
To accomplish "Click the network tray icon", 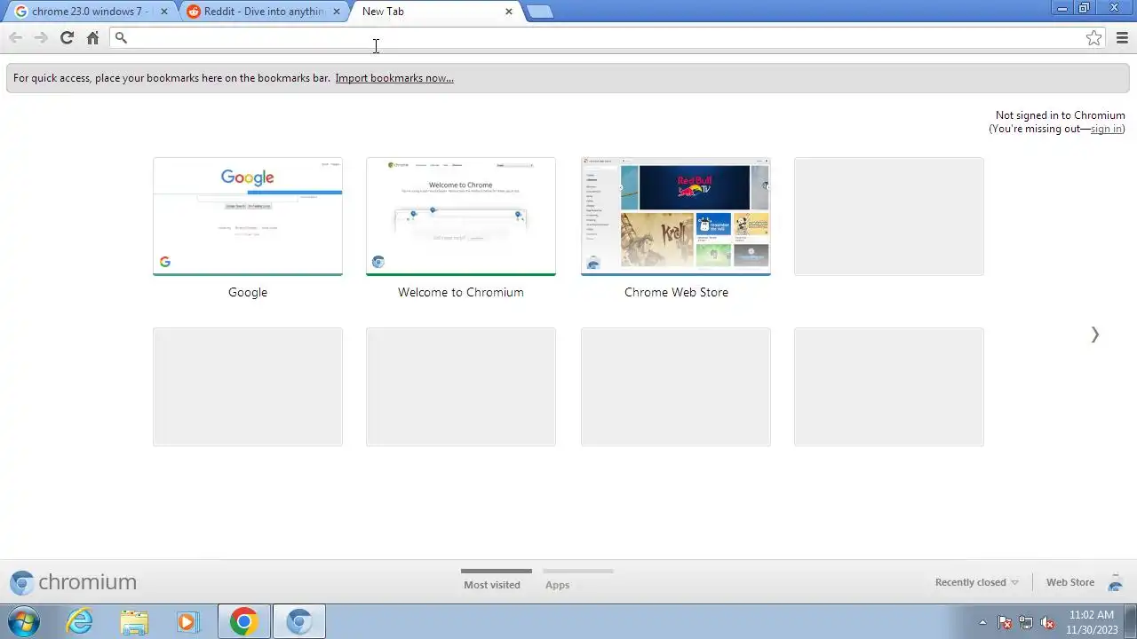I will (1026, 622).
